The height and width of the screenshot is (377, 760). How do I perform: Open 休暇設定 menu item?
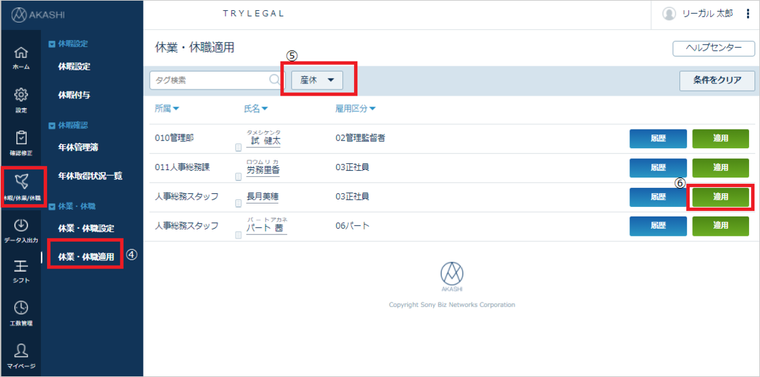[74, 66]
